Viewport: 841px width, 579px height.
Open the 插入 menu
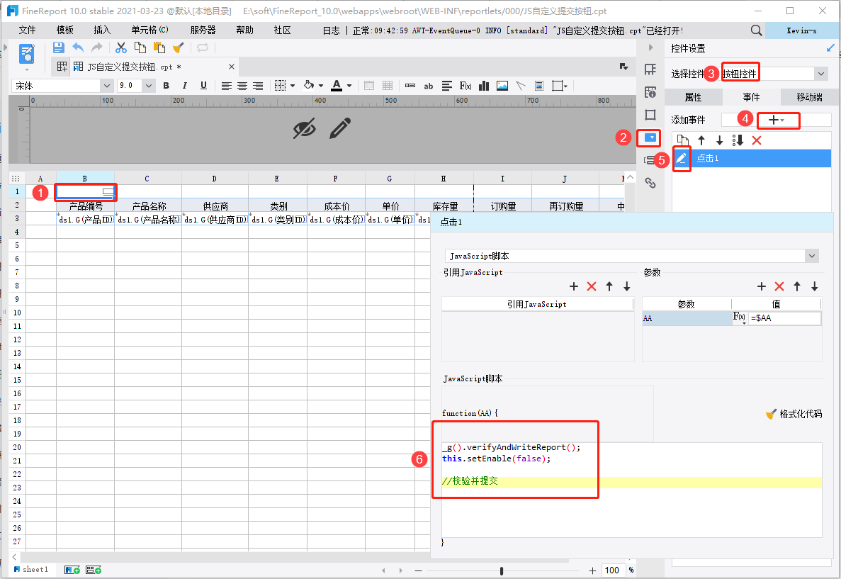coord(102,30)
